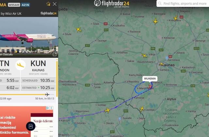Viewport: 209px width, 137px height.
Task: Click the dark round code button
Action: 31,126
